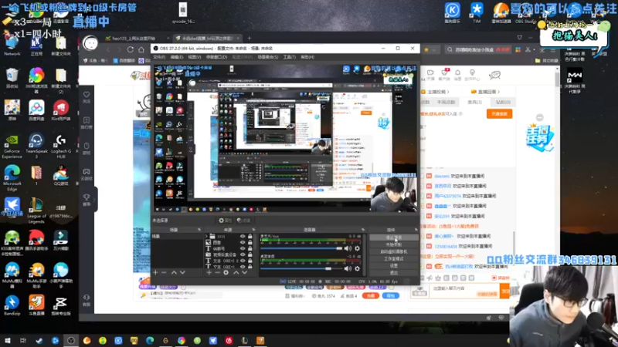Open the 帮助(H) menu in OBS
Screen dimensions: 618x347
pos(307,57)
